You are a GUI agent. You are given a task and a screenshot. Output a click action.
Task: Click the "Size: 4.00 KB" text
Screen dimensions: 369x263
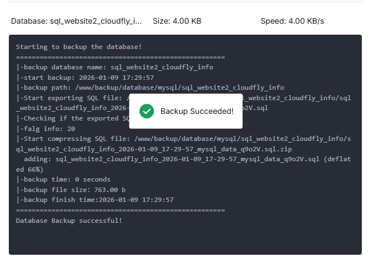pos(177,21)
